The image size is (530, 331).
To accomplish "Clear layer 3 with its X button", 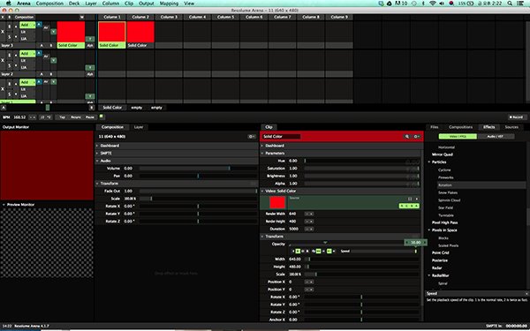I will tap(3, 32).
